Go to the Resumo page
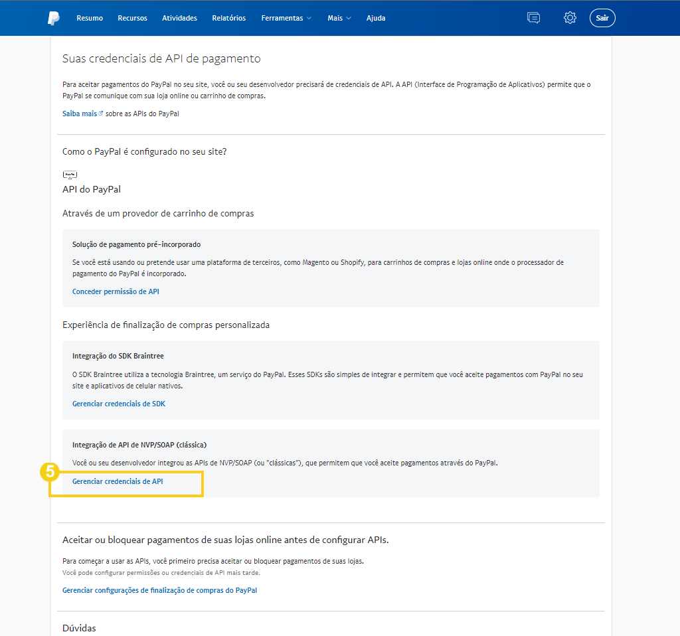This screenshot has height=636, width=680. pos(90,18)
